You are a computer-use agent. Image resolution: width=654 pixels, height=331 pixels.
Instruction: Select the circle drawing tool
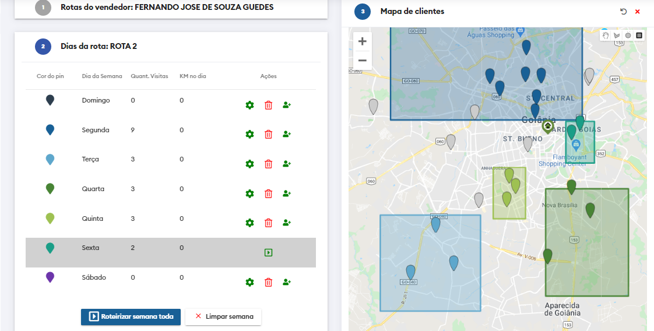pos(628,36)
